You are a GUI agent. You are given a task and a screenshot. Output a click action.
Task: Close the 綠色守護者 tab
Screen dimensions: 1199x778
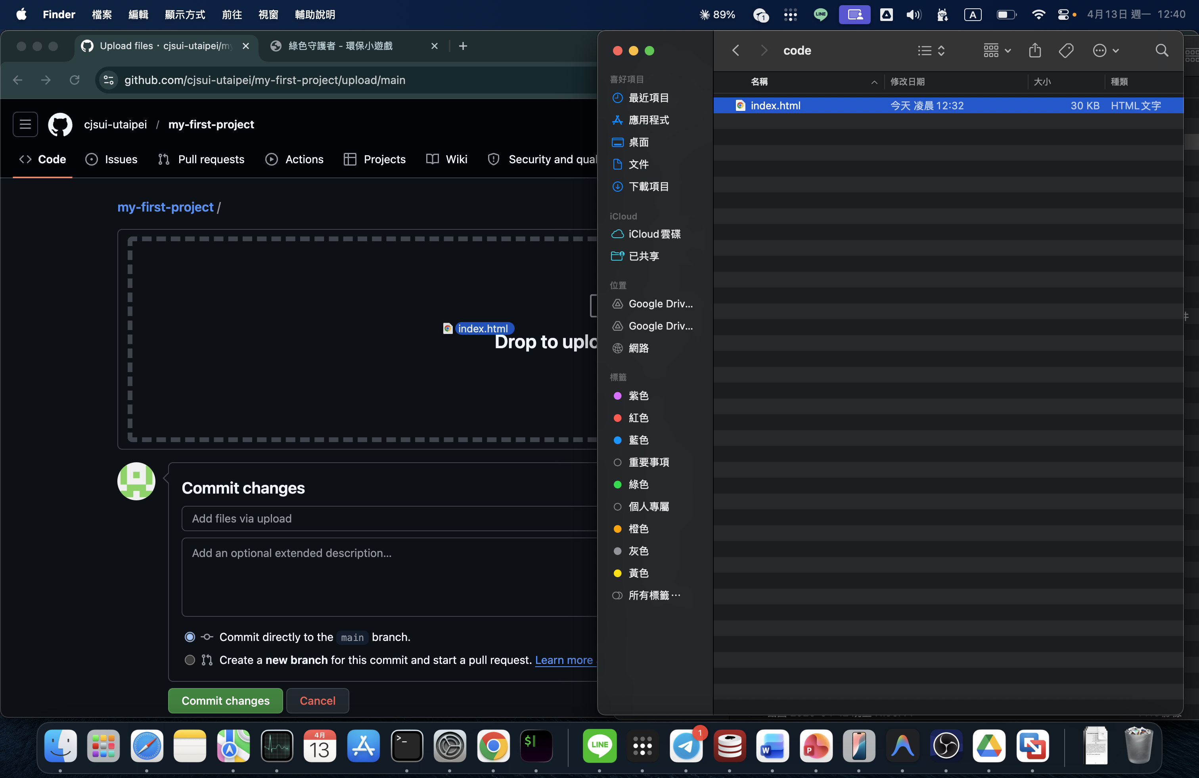pyautogui.click(x=434, y=46)
